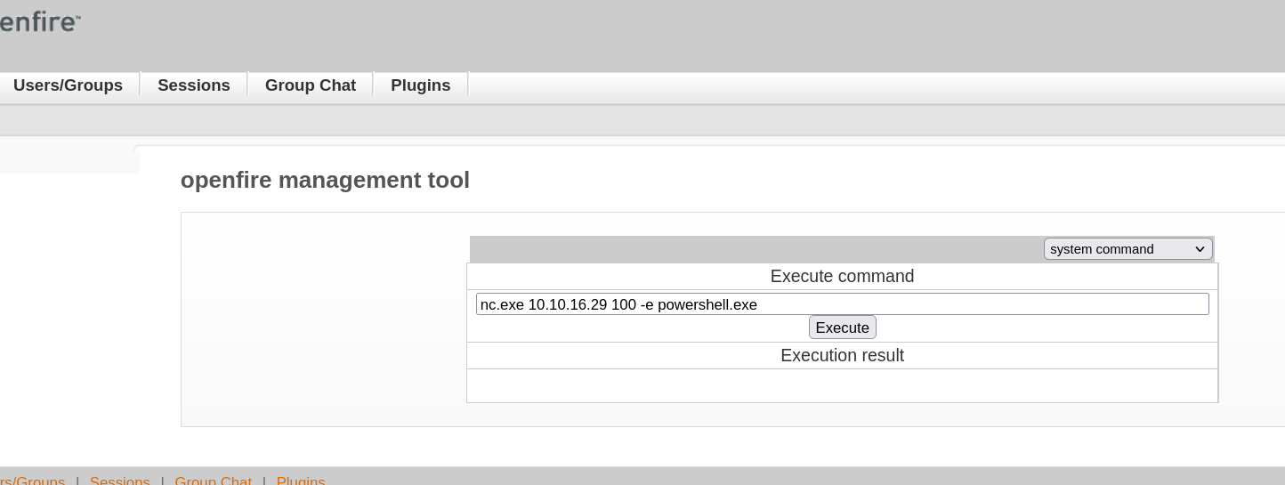This screenshot has height=485, width=1285.
Task: Expand the system command dropdown
Action: point(1128,249)
